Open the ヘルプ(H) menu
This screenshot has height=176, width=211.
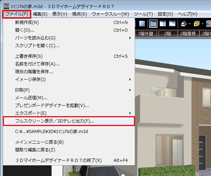[187, 14]
